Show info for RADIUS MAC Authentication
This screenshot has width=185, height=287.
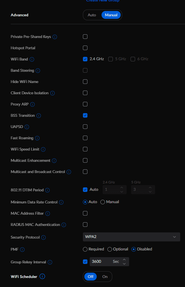coord(64,225)
